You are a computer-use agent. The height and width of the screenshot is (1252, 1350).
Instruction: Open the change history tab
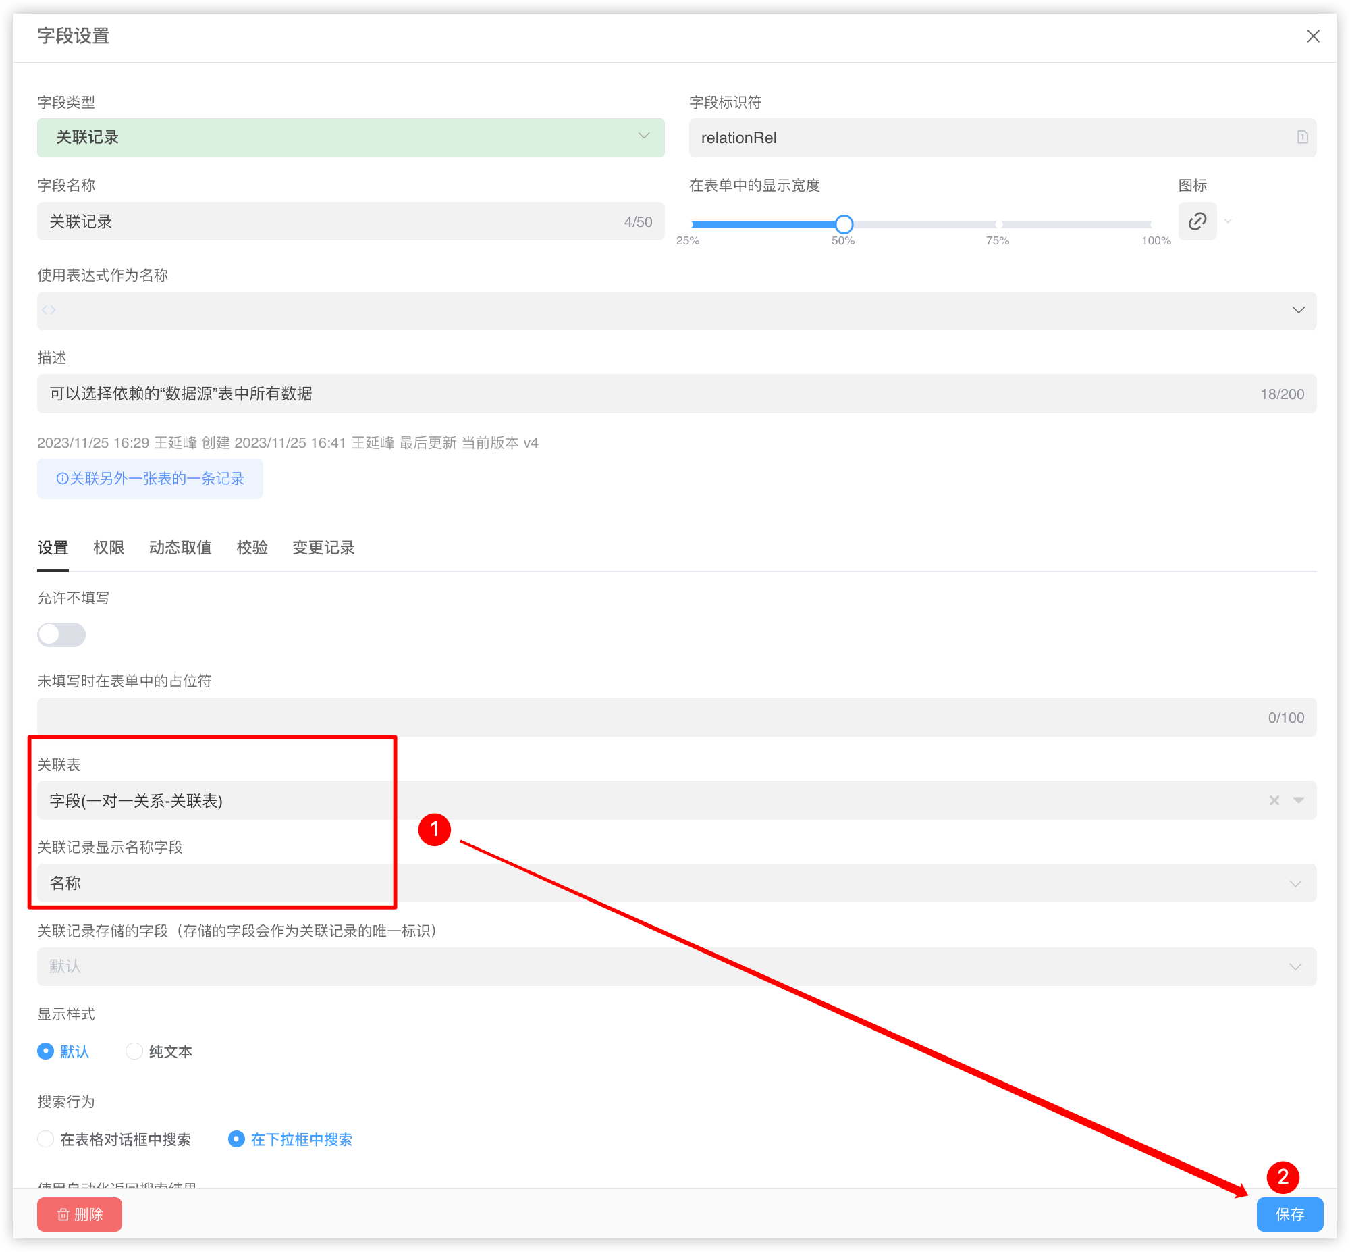point(323,548)
